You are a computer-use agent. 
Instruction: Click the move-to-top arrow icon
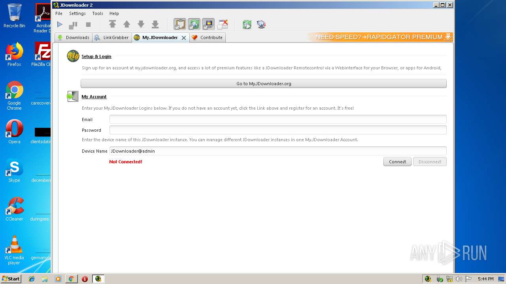(113, 24)
